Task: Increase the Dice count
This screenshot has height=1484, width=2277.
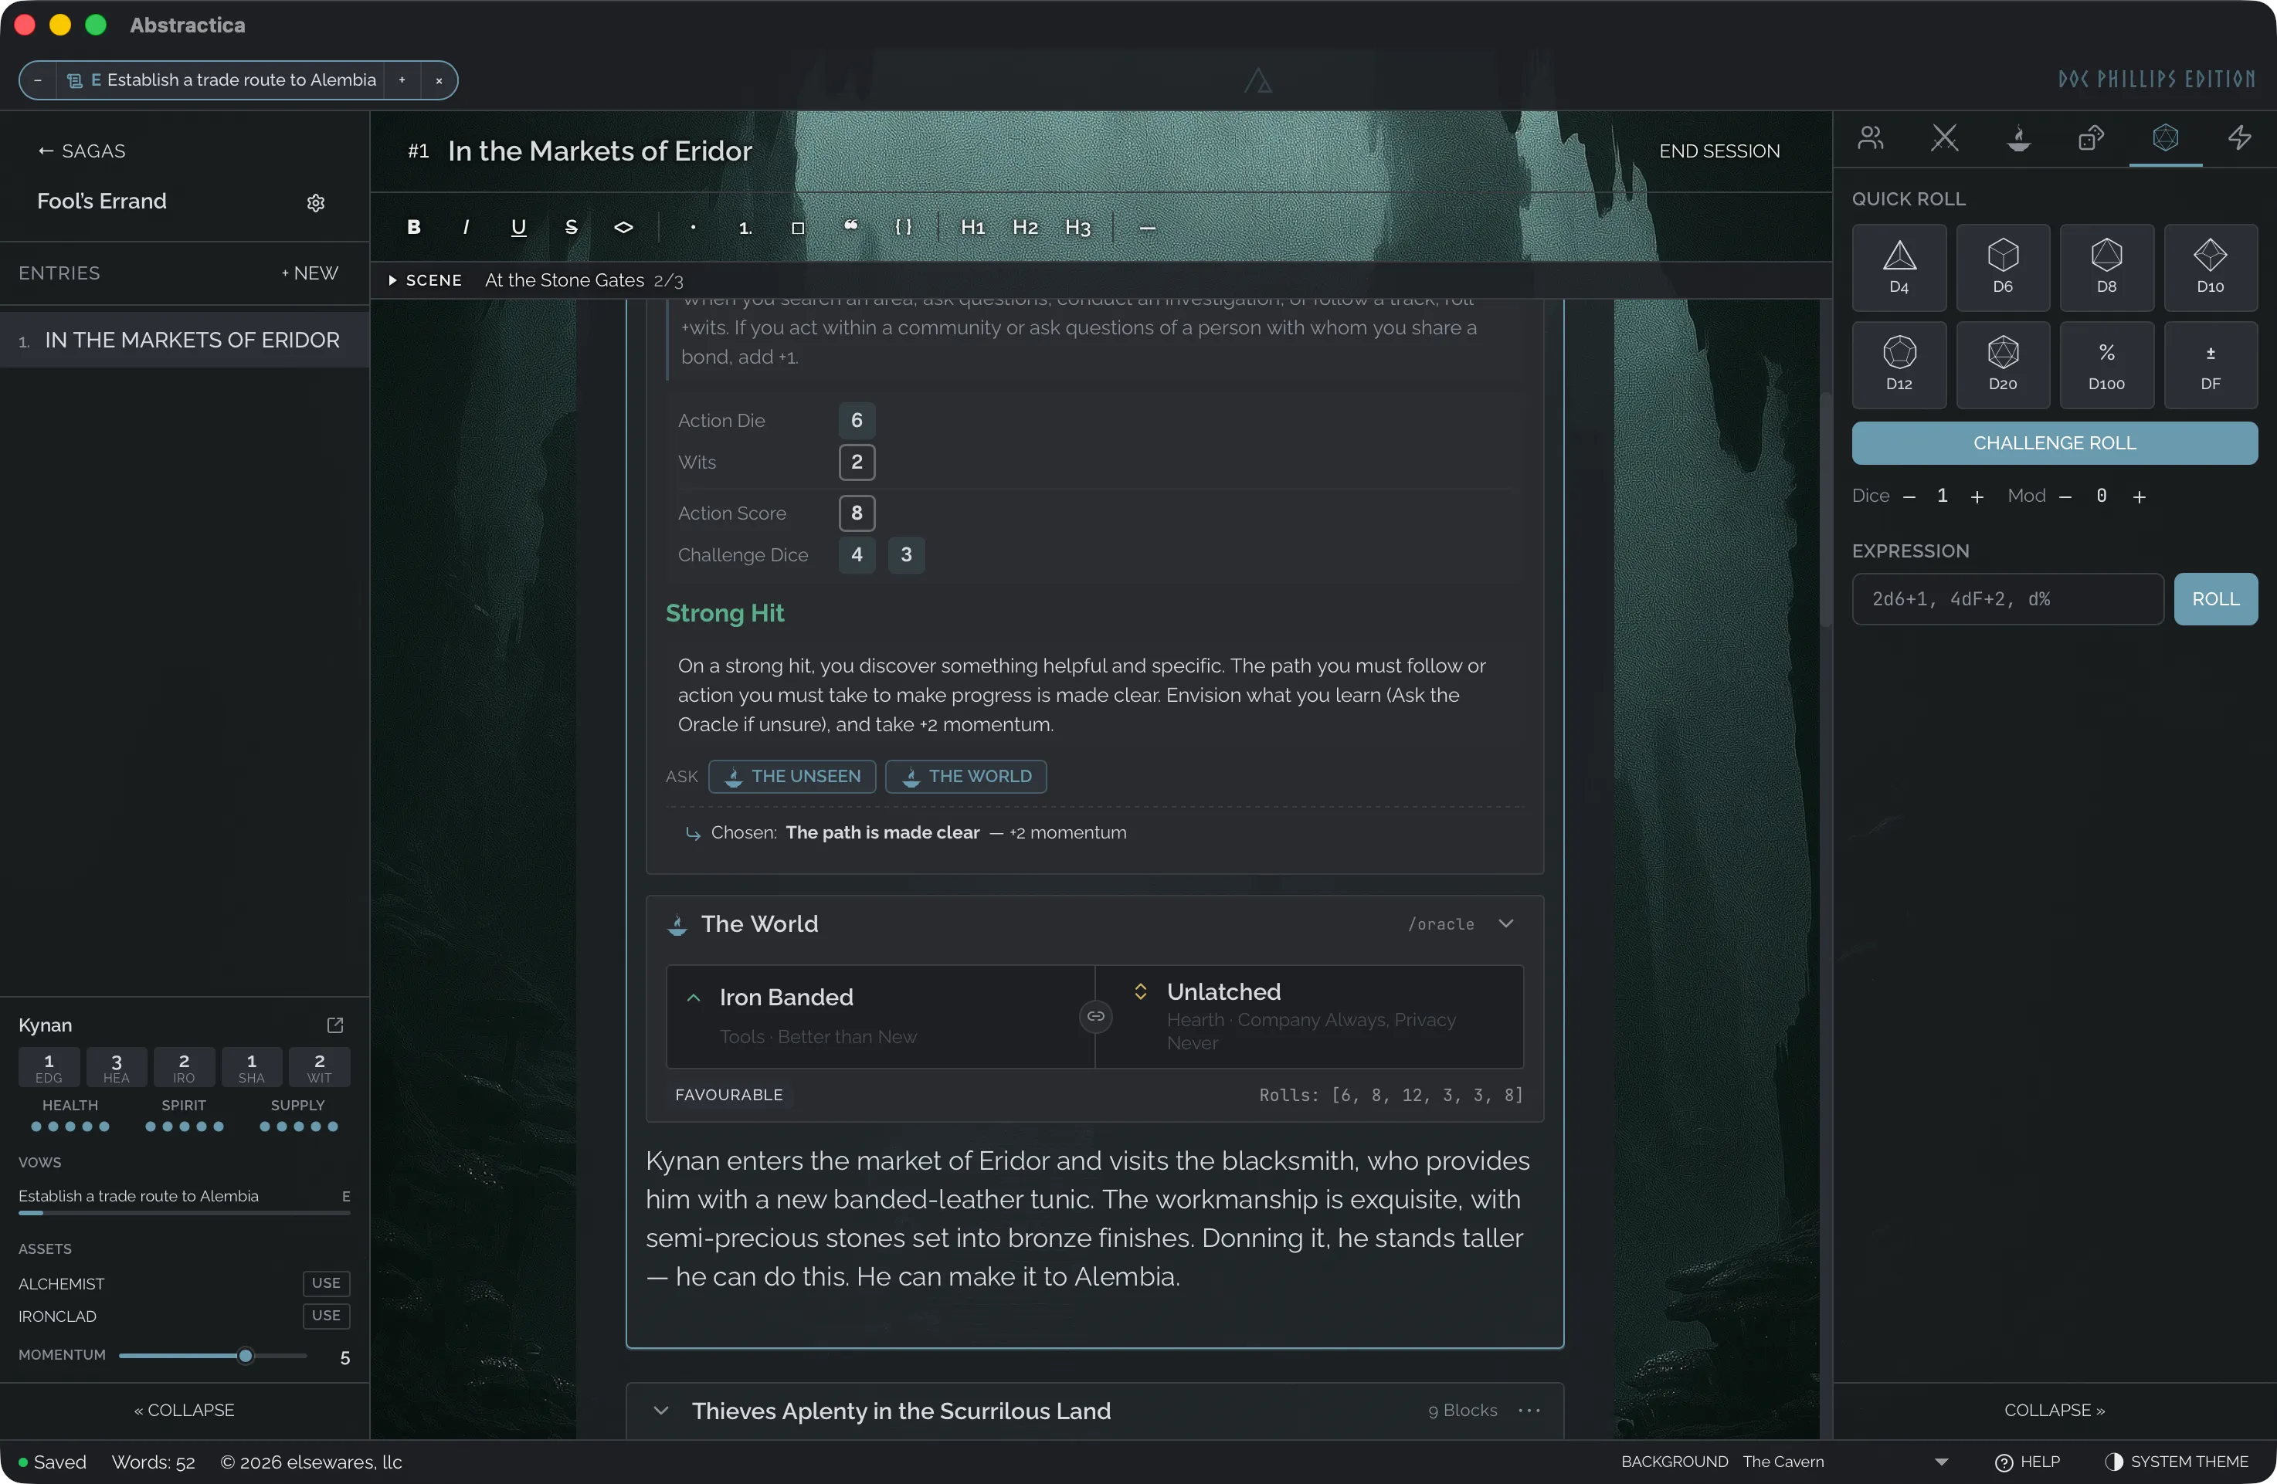Action: click(x=1977, y=496)
